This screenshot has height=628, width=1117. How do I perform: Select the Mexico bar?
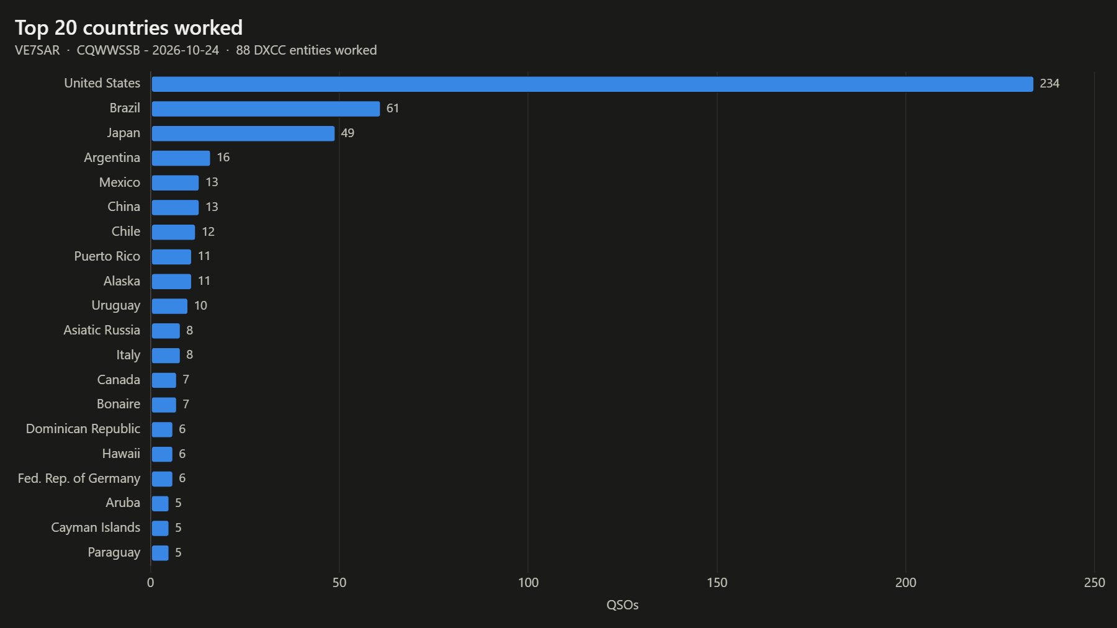point(175,182)
